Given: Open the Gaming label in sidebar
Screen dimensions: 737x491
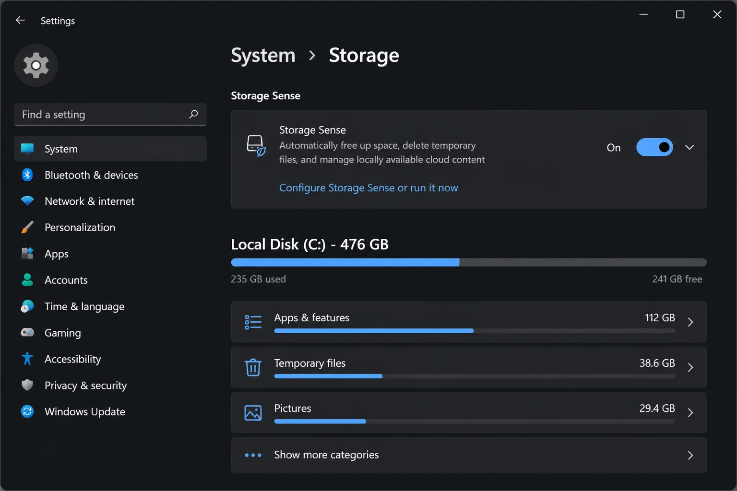Looking at the screenshot, I should click(63, 333).
